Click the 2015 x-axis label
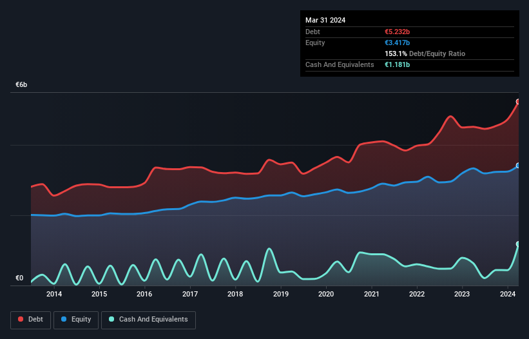The height and width of the screenshot is (339, 529). point(99,294)
